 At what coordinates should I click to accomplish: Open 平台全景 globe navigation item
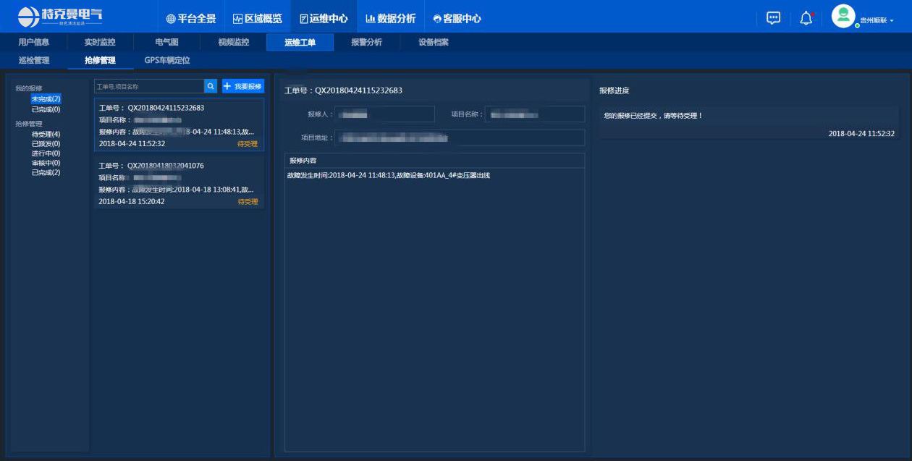point(191,19)
